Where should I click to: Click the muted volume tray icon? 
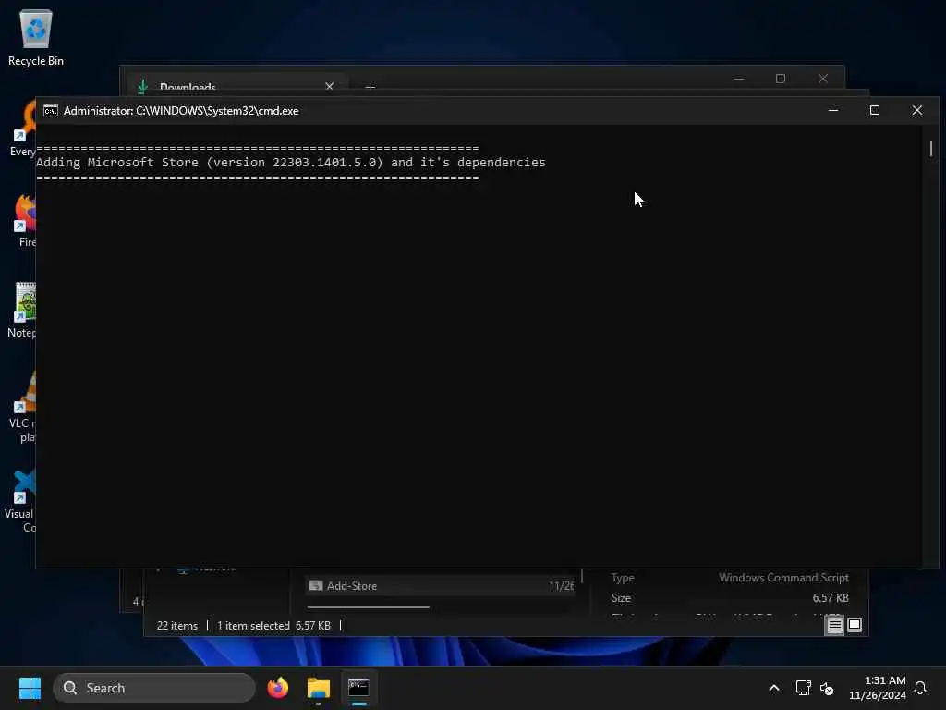(x=827, y=688)
